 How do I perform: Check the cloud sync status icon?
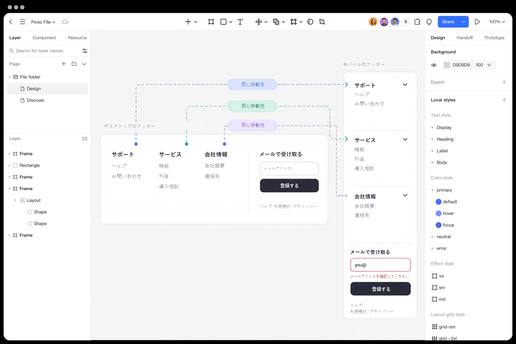65,22
